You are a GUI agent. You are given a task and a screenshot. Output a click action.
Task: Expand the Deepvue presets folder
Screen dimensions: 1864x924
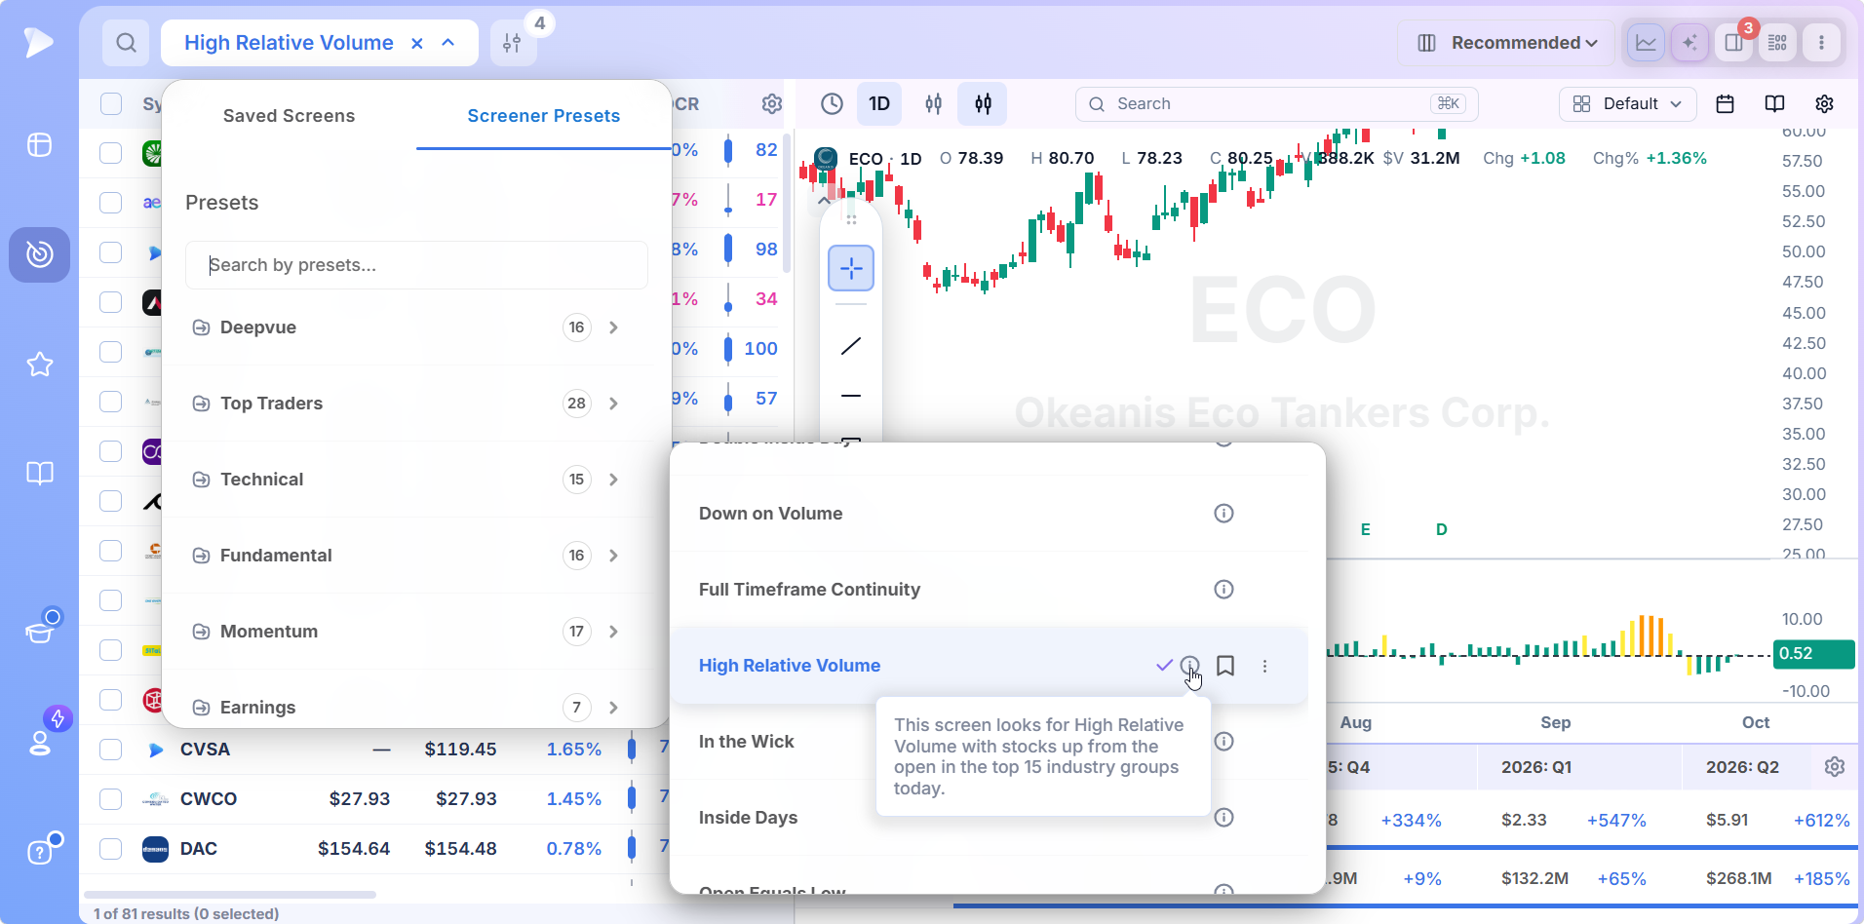click(x=408, y=327)
